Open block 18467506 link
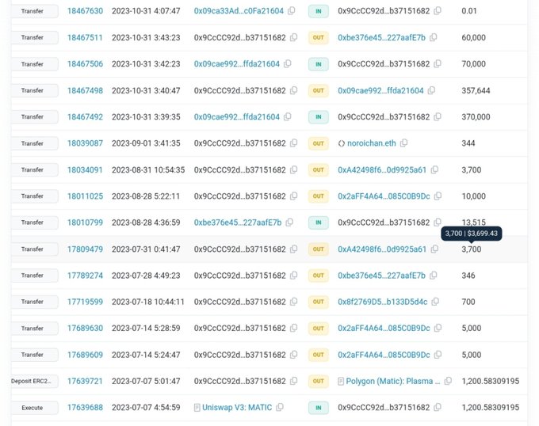Viewport: 539px width, 426px height. click(85, 64)
